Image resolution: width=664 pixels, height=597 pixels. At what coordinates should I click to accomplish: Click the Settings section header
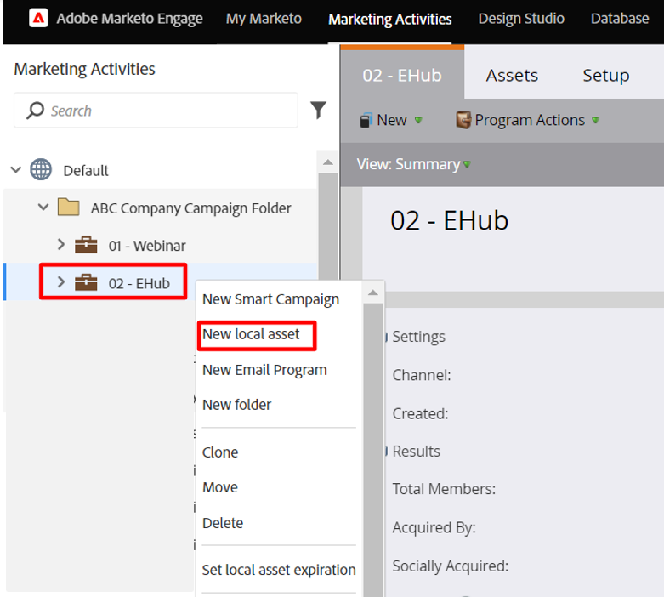click(x=418, y=337)
